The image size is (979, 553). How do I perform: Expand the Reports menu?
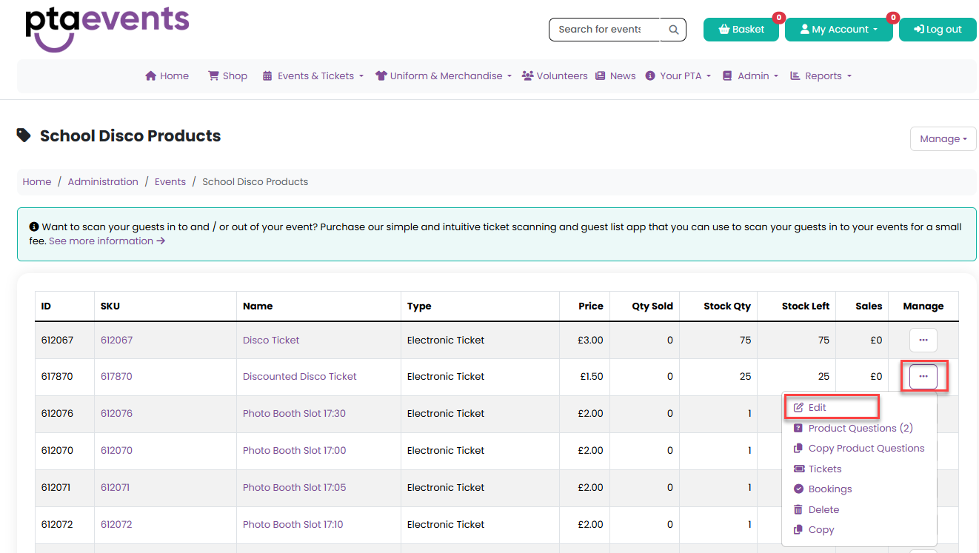821,76
